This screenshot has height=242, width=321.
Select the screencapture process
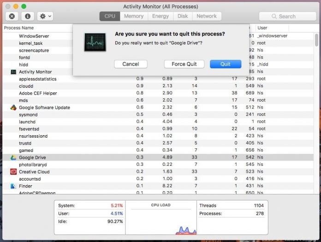pos(34,50)
